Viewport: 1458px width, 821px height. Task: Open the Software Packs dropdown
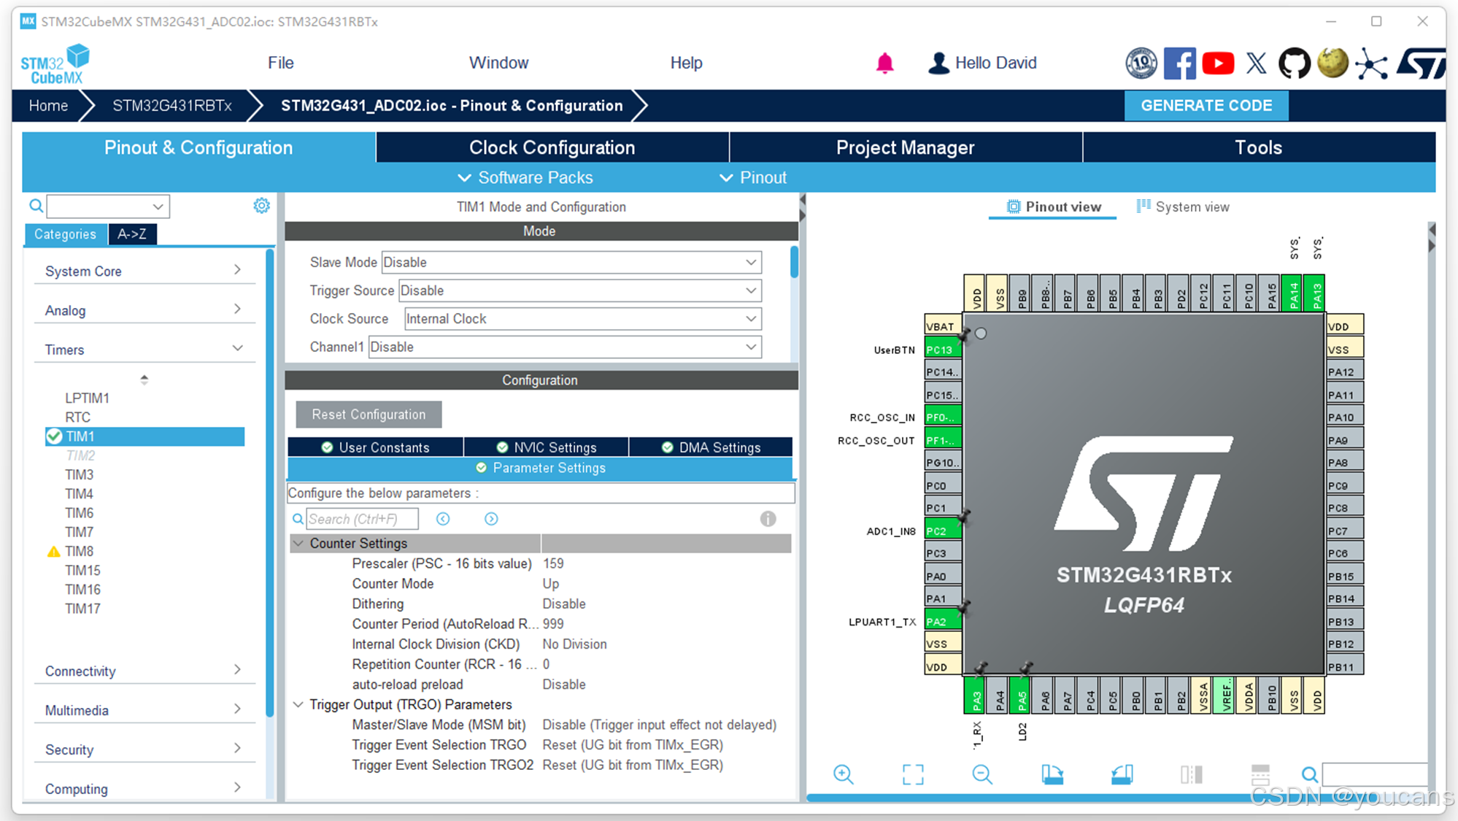pos(525,177)
